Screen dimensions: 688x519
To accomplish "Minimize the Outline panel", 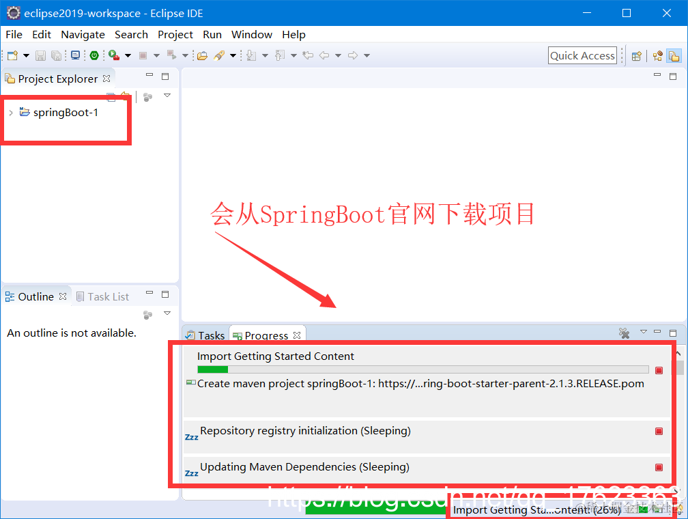I will (x=149, y=294).
